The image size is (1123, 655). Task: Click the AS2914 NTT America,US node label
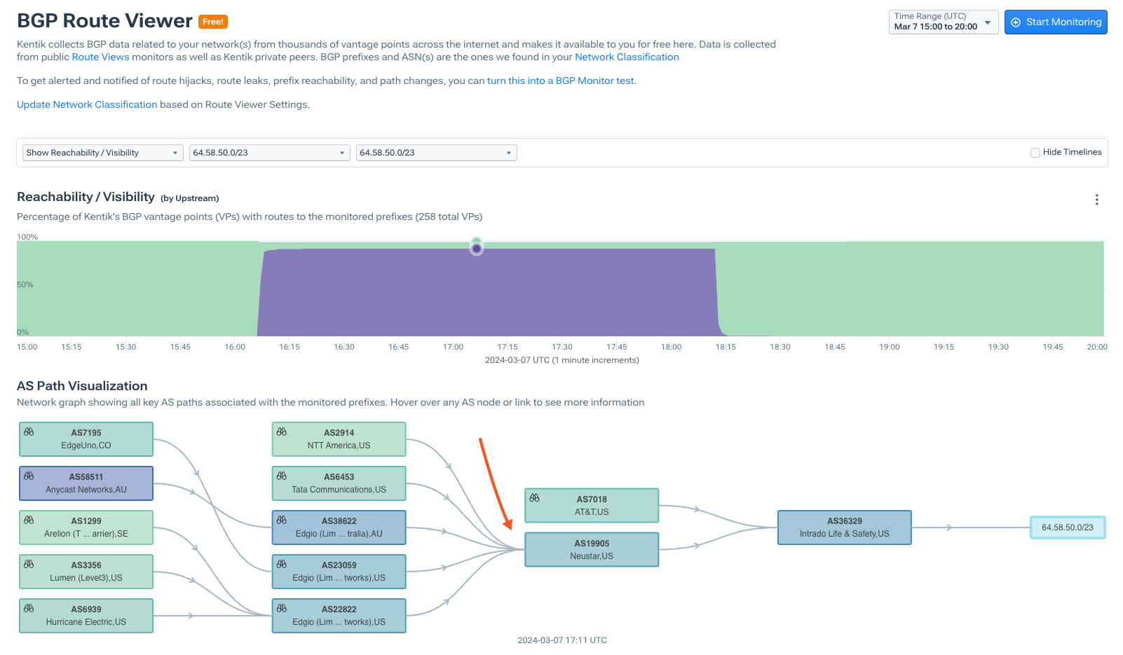(x=339, y=439)
